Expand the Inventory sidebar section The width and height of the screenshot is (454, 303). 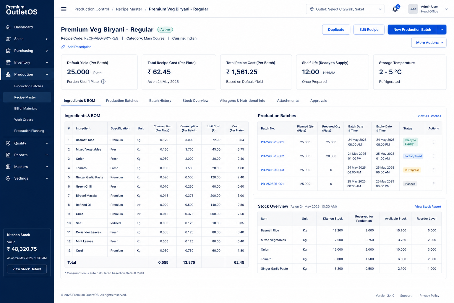click(47, 62)
